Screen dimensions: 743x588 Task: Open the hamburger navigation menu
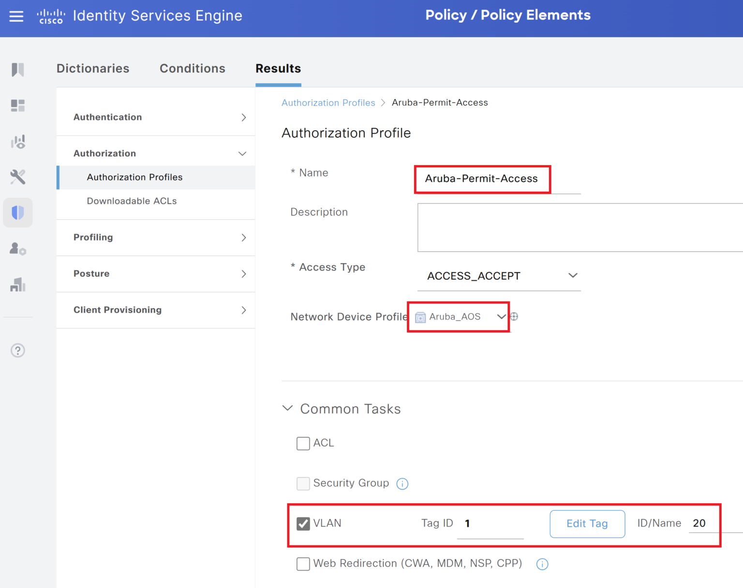pyautogui.click(x=16, y=16)
